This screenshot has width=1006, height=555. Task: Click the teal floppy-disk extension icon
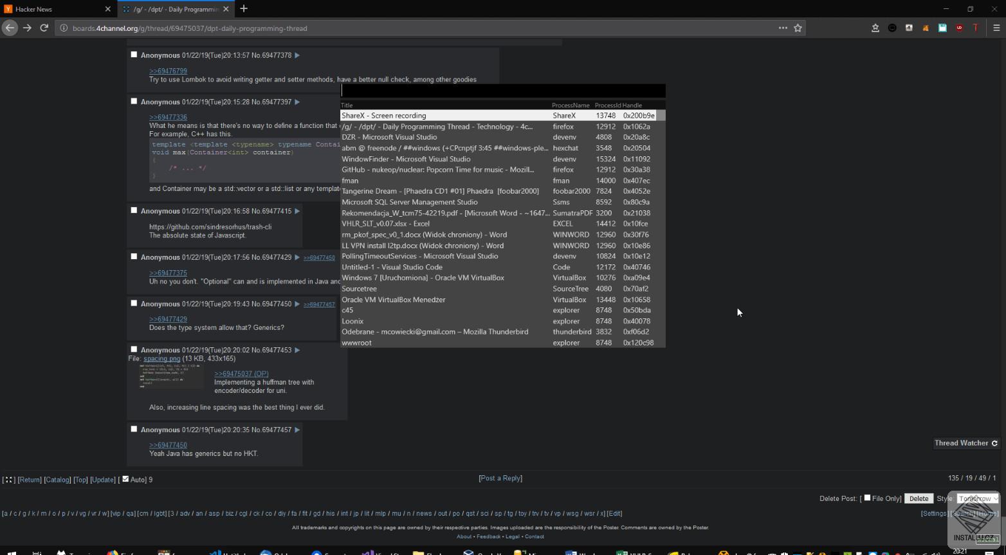coord(942,28)
